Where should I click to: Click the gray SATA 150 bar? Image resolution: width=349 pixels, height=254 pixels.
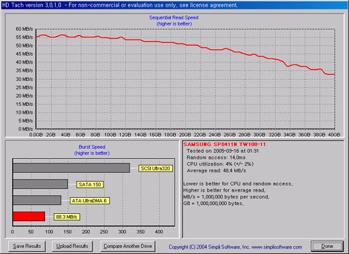(x=40, y=184)
